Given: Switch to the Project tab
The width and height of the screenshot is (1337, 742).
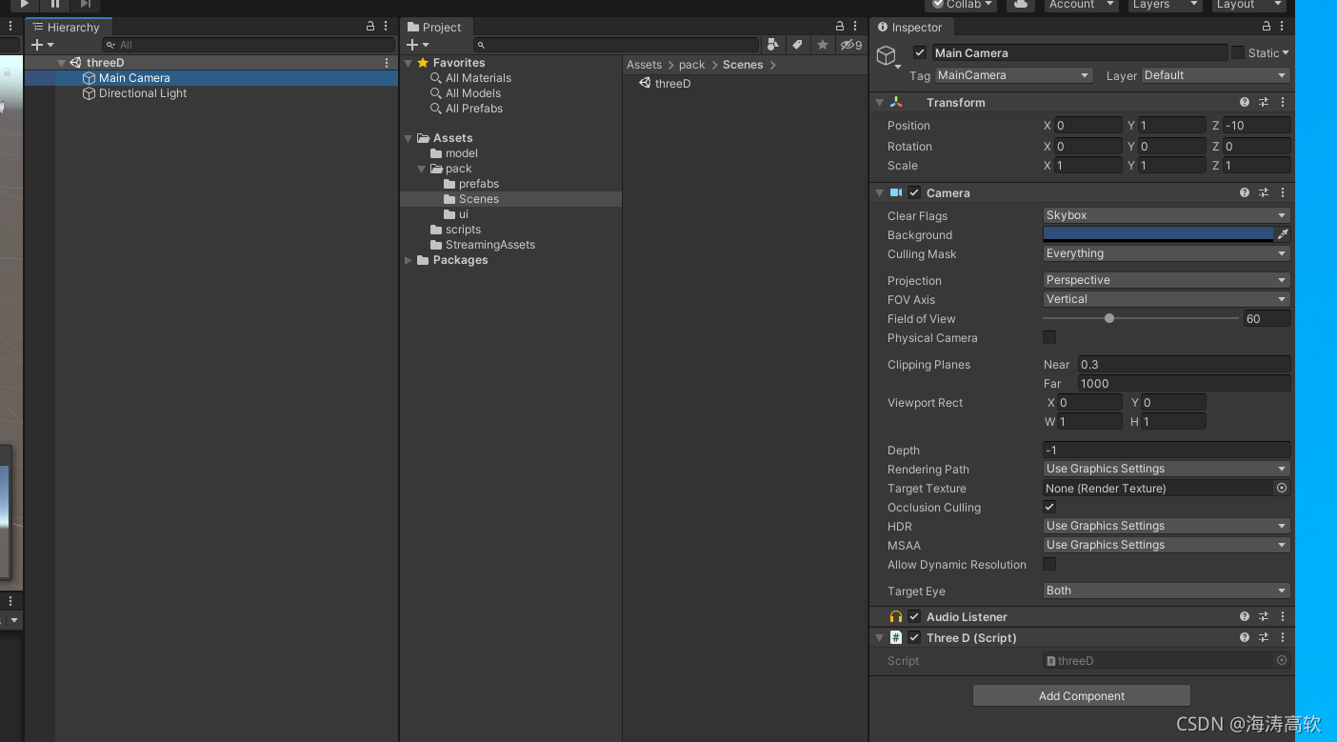Looking at the screenshot, I should pyautogui.click(x=434, y=28).
